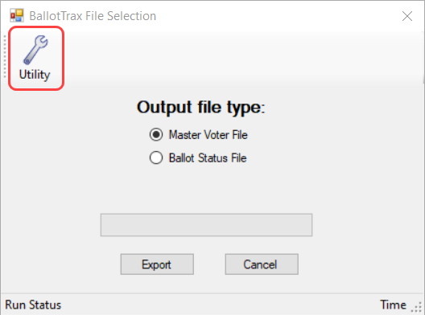Click the BallotTrax File Selection title text

93,16
